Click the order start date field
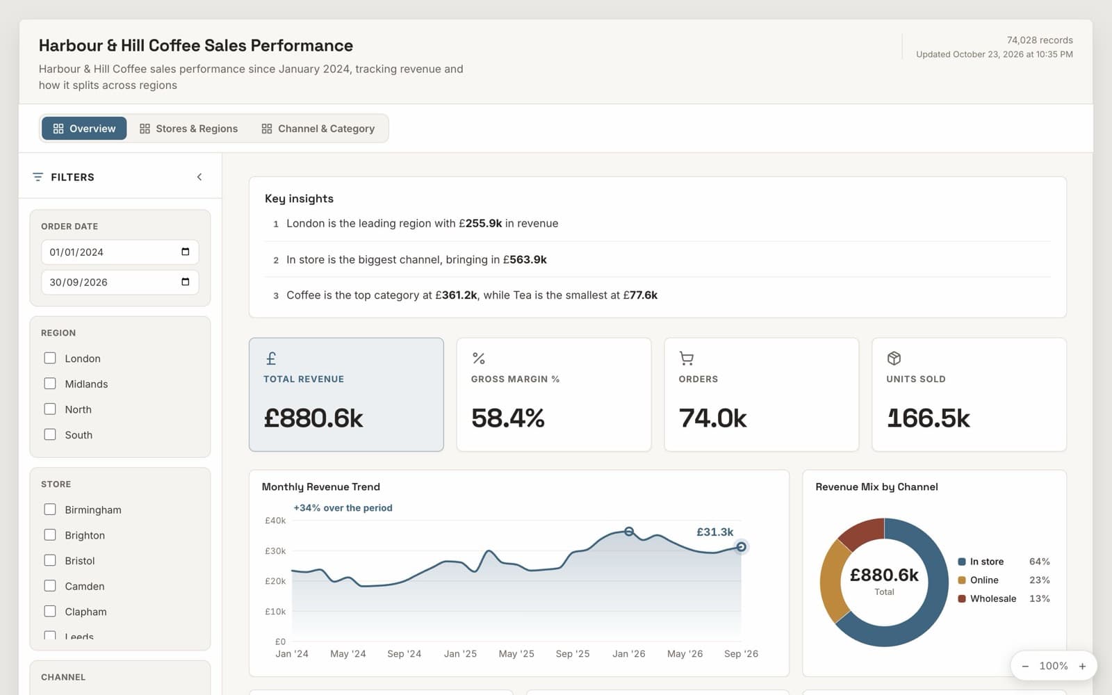This screenshot has height=695, width=1112. click(x=120, y=252)
